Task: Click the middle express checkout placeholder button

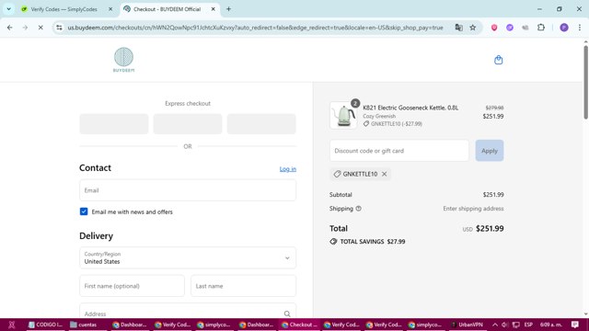Action: pyautogui.click(x=188, y=124)
